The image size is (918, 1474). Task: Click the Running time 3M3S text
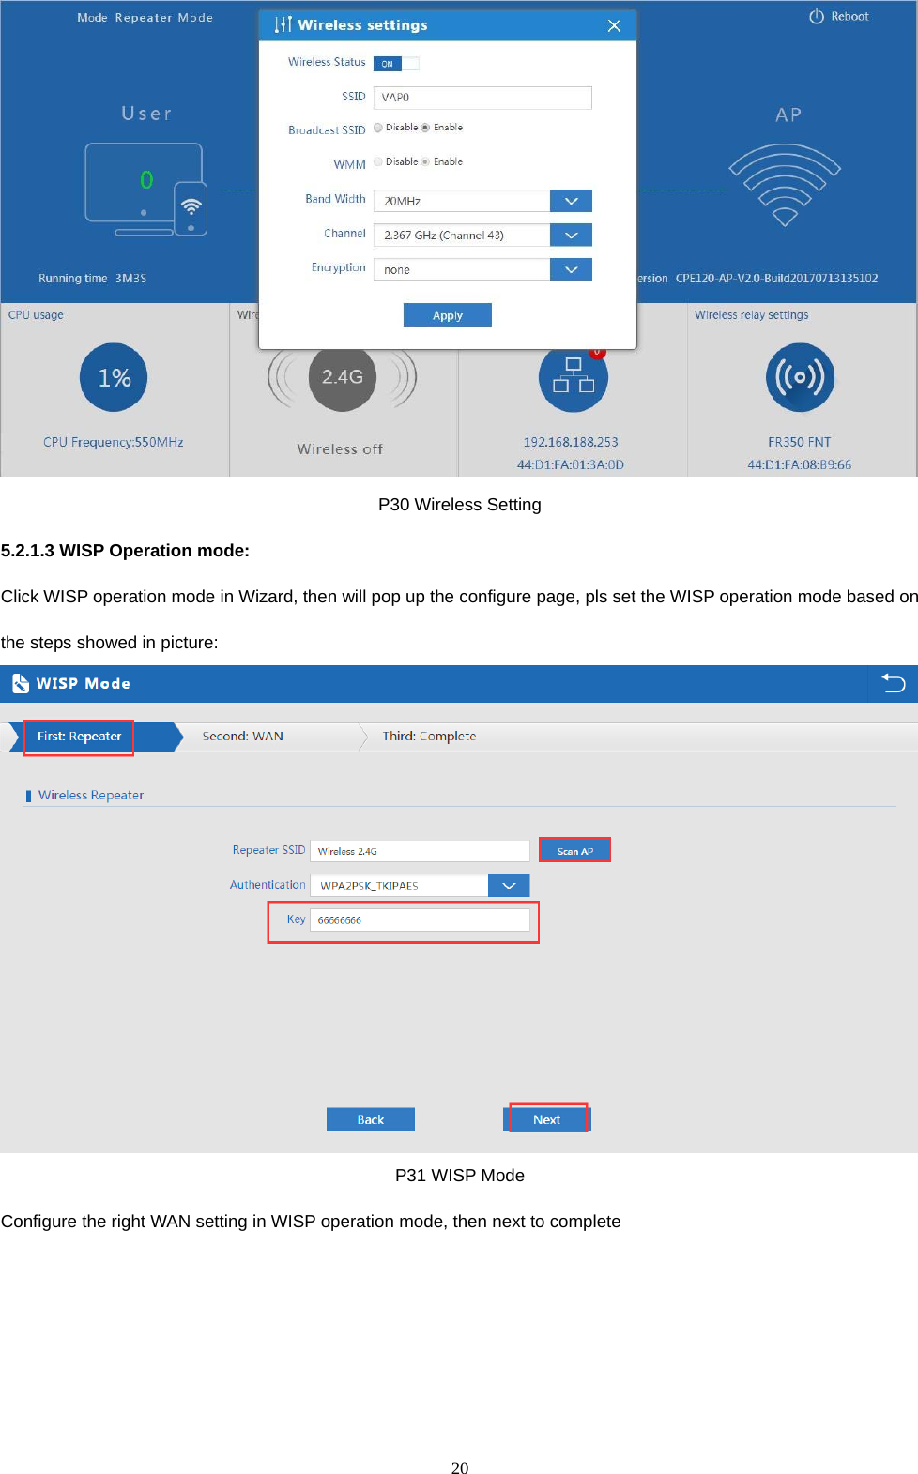click(92, 279)
